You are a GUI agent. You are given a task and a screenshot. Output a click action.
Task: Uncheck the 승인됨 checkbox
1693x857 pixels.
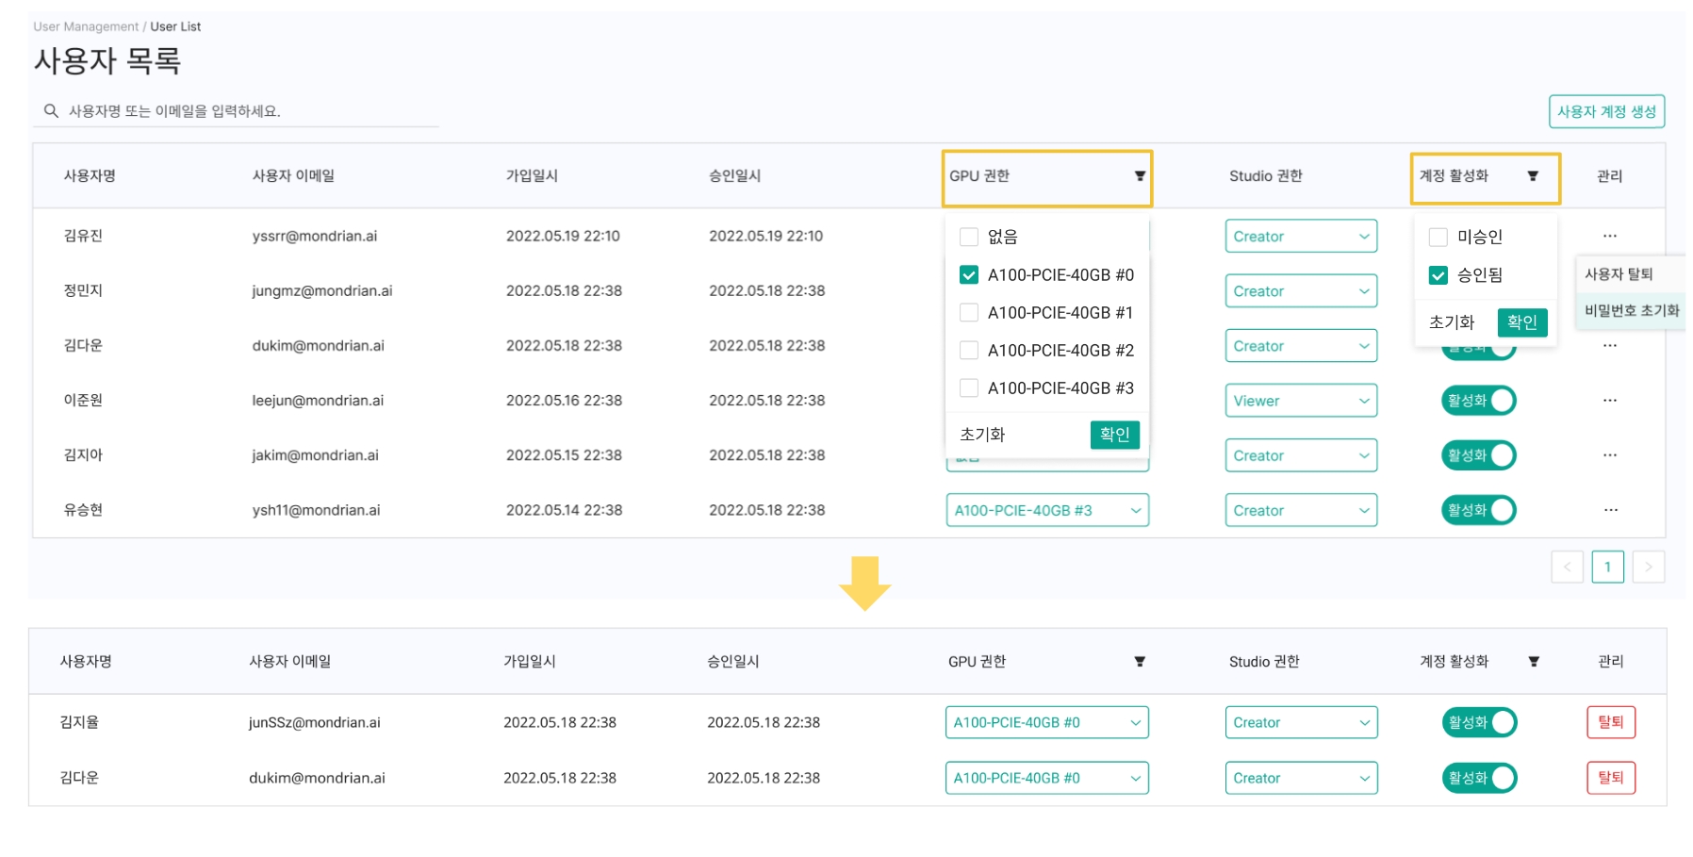(1438, 275)
